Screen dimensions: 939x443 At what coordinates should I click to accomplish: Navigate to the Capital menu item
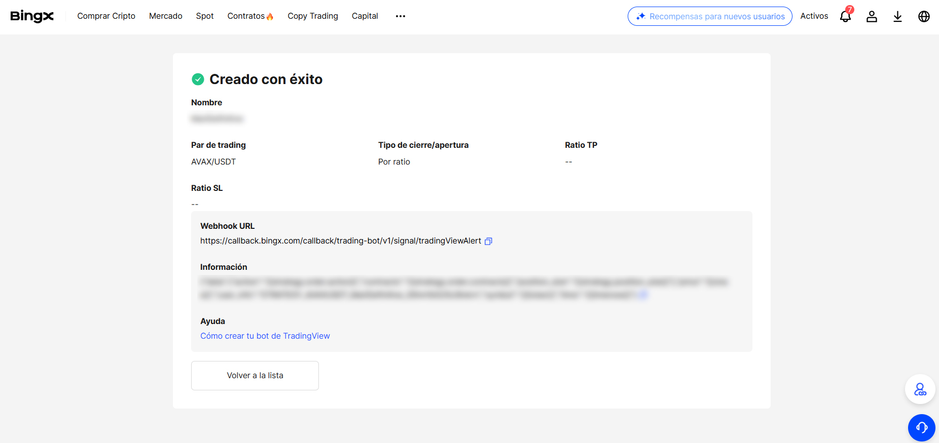[x=365, y=16]
